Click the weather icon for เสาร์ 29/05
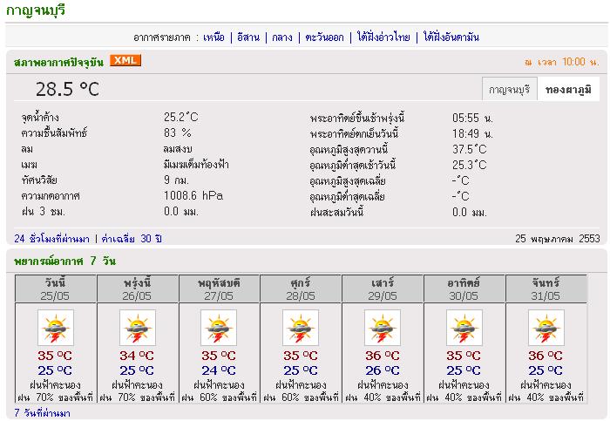This screenshot has height=421, width=610. pyautogui.click(x=383, y=329)
